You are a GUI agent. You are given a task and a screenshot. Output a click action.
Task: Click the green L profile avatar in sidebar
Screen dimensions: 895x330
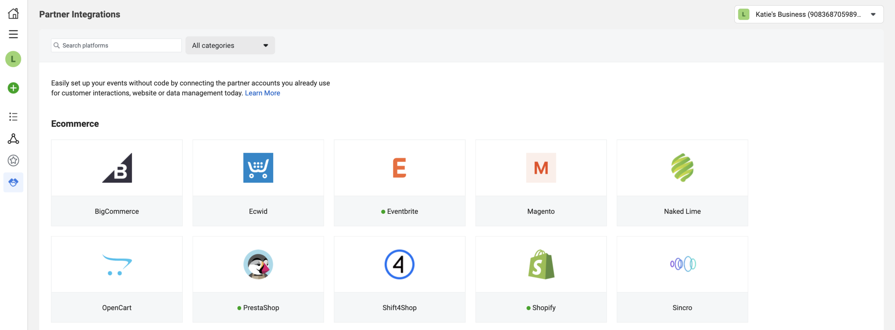[x=13, y=59]
